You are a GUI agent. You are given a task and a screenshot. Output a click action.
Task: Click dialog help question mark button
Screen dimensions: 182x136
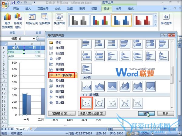tap(164, 35)
